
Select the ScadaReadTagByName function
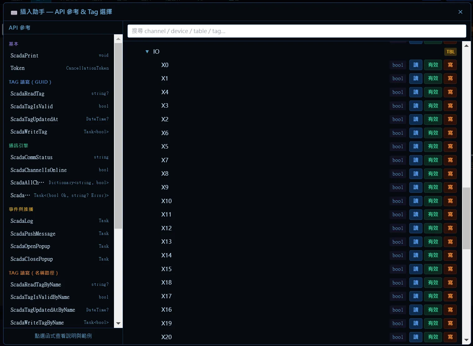click(59, 285)
